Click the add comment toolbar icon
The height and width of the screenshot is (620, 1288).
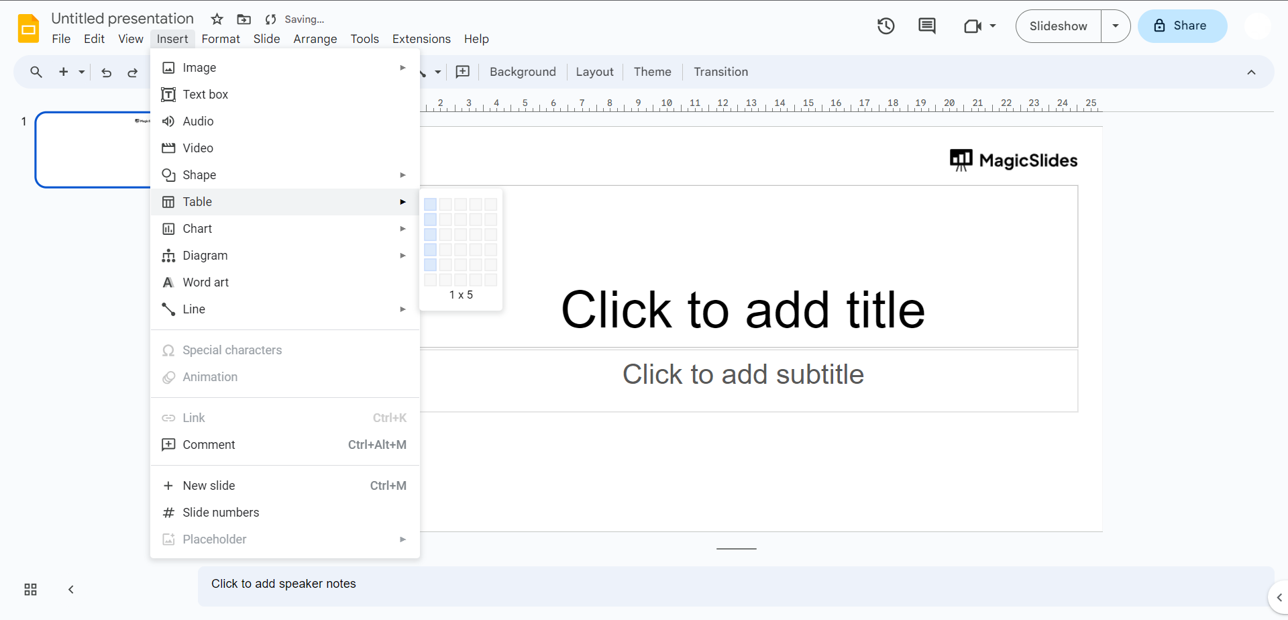pos(463,72)
